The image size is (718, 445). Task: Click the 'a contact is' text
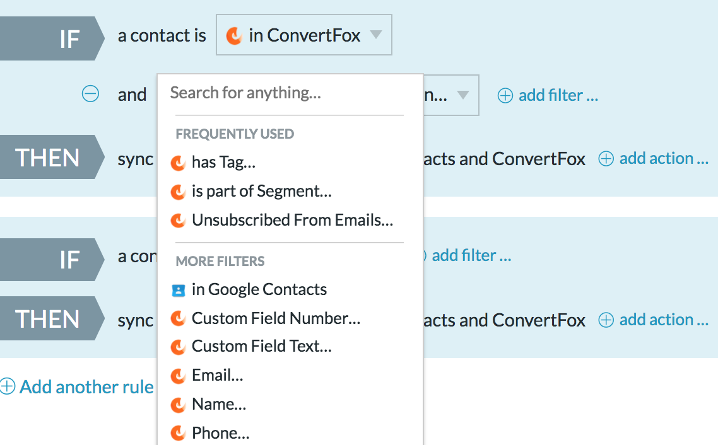click(162, 35)
